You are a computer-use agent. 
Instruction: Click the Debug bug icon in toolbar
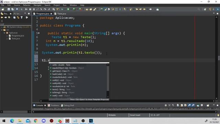coord(62,9)
